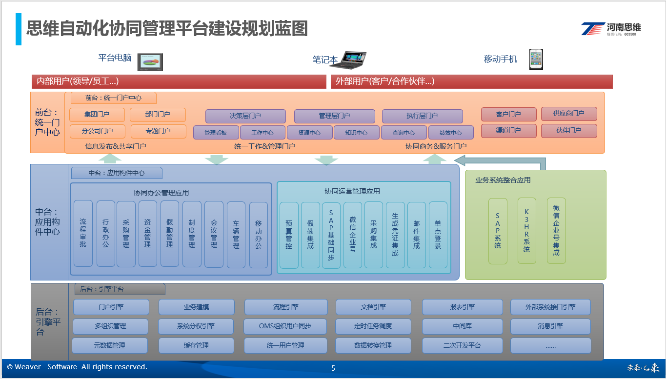Click the 二次开发平台 box
This screenshot has width=666, height=379.
tap(463, 345)
